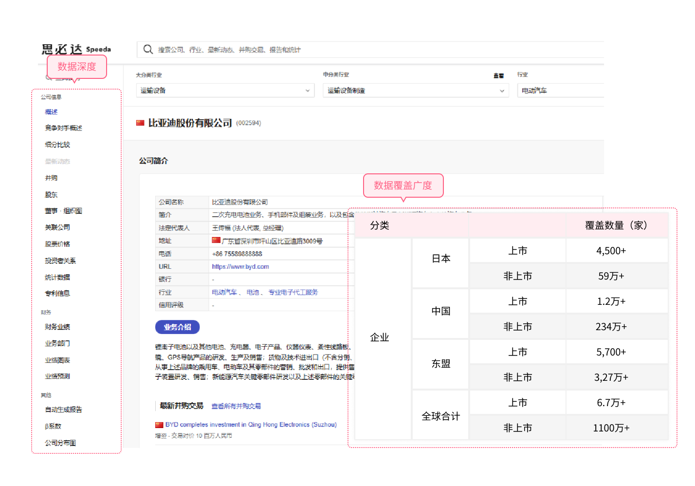Viewport: 695px width, 486px height.
Task: Click the 东盟 table cell
Action: coord(440,364)
